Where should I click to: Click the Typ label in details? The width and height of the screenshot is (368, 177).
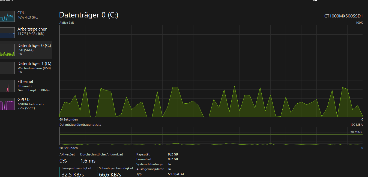pyautogui.click(x=139, y=174)
